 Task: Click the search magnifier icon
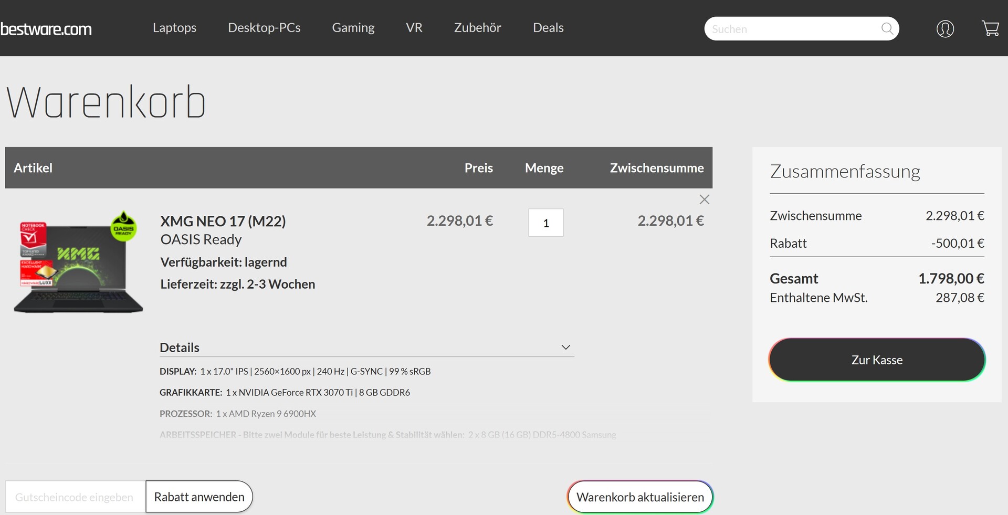pyautogui.click(x=887, y=29)
